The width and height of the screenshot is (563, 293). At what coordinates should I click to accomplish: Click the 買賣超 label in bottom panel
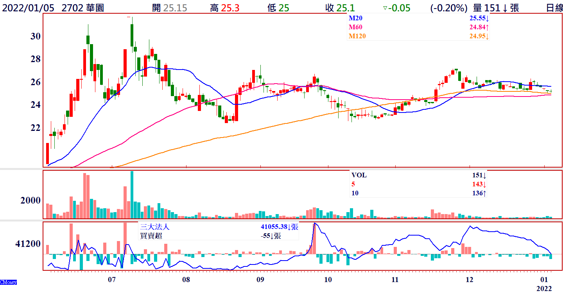(151, 236)
